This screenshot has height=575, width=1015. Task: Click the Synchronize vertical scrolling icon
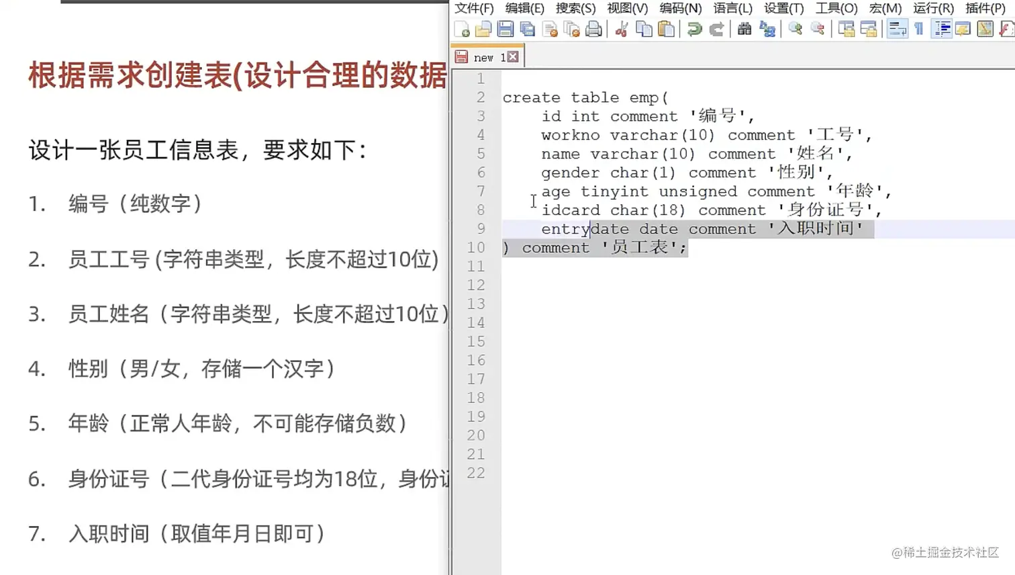point(847,29)
